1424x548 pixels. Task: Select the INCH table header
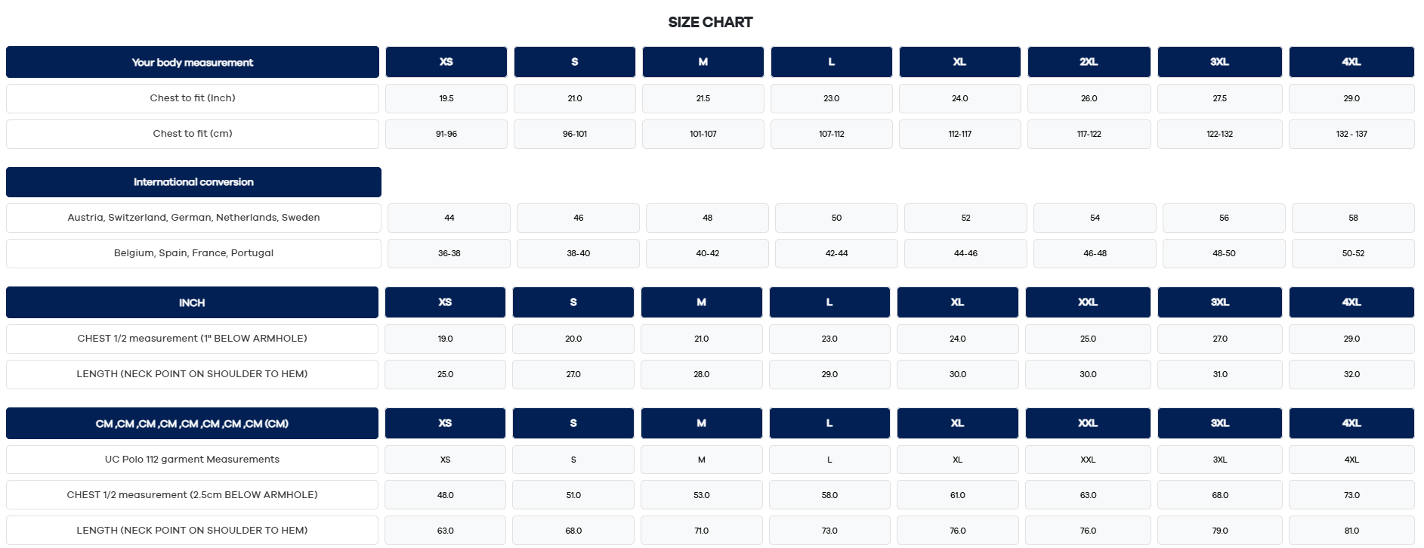[192, 302]
